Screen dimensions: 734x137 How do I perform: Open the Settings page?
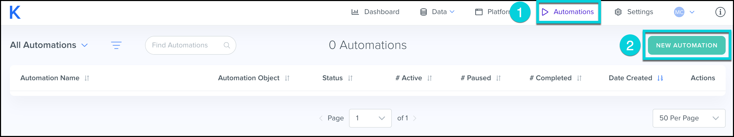coord(634,12)
